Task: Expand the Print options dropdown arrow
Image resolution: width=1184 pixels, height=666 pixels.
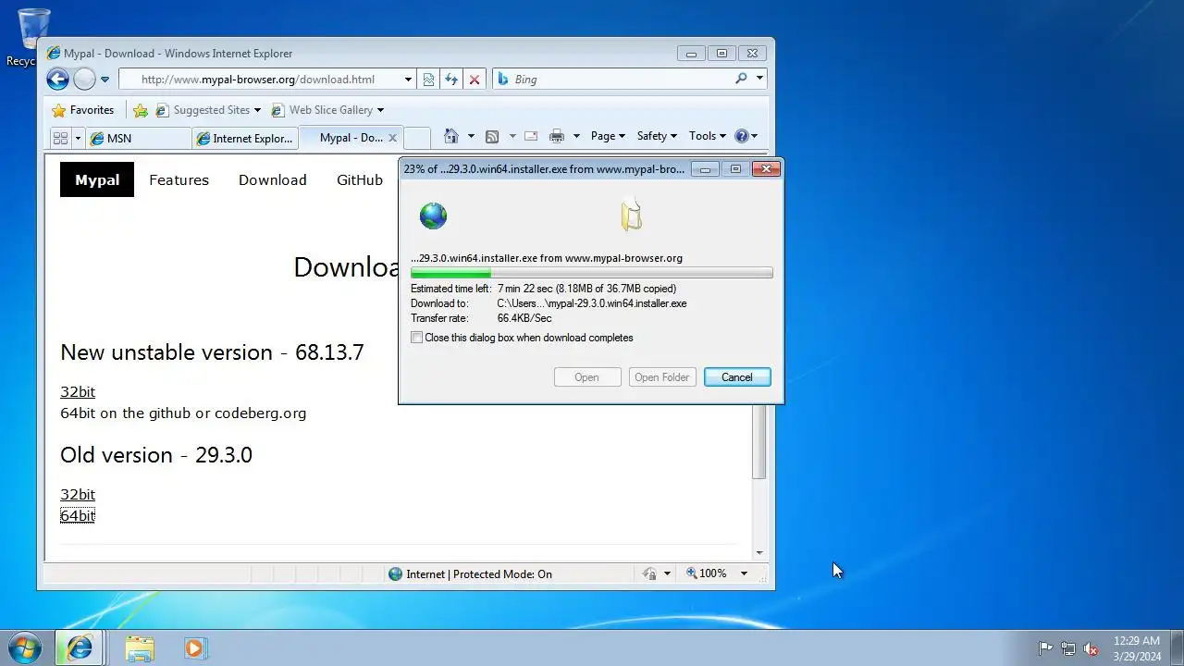Action: [576, 136]
